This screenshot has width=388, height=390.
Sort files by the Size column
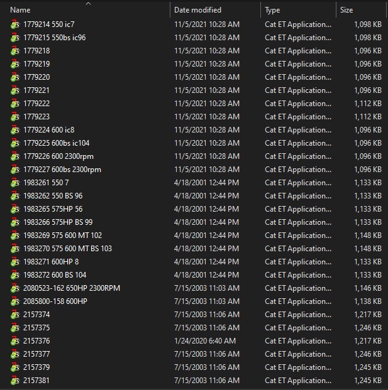click(x=346, y=10)
